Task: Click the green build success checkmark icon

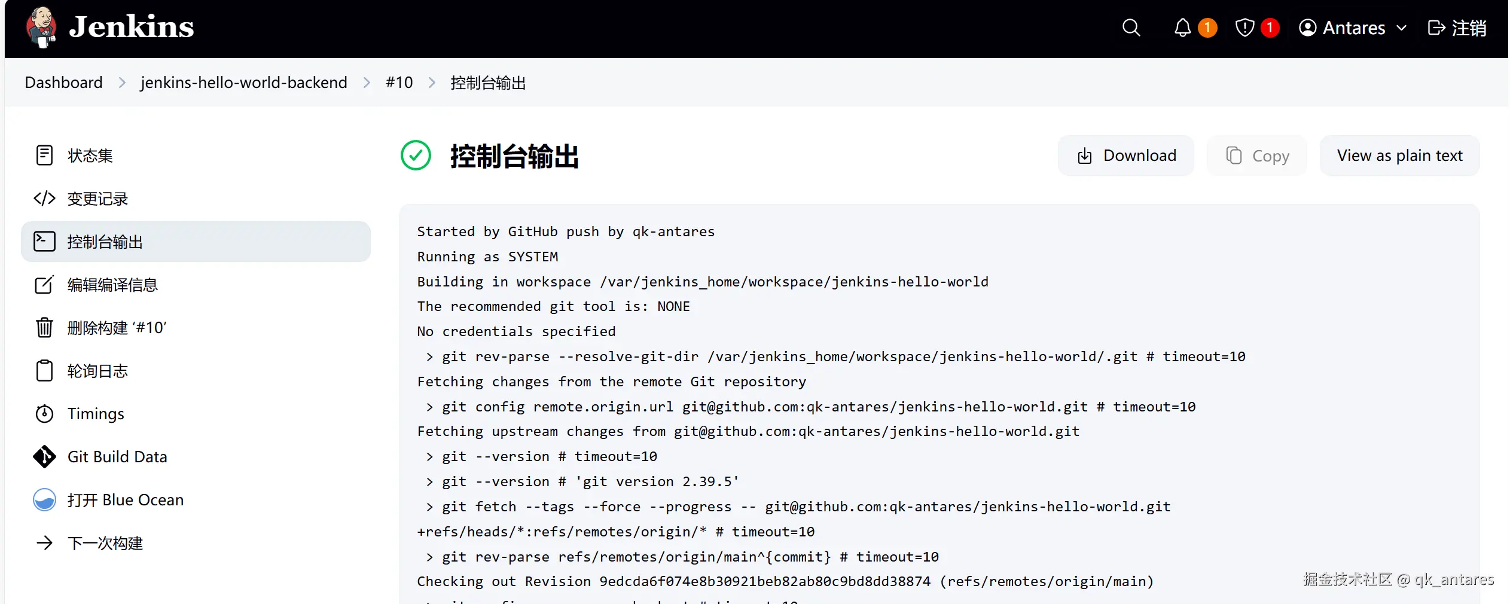Action: tap(416, 155)
